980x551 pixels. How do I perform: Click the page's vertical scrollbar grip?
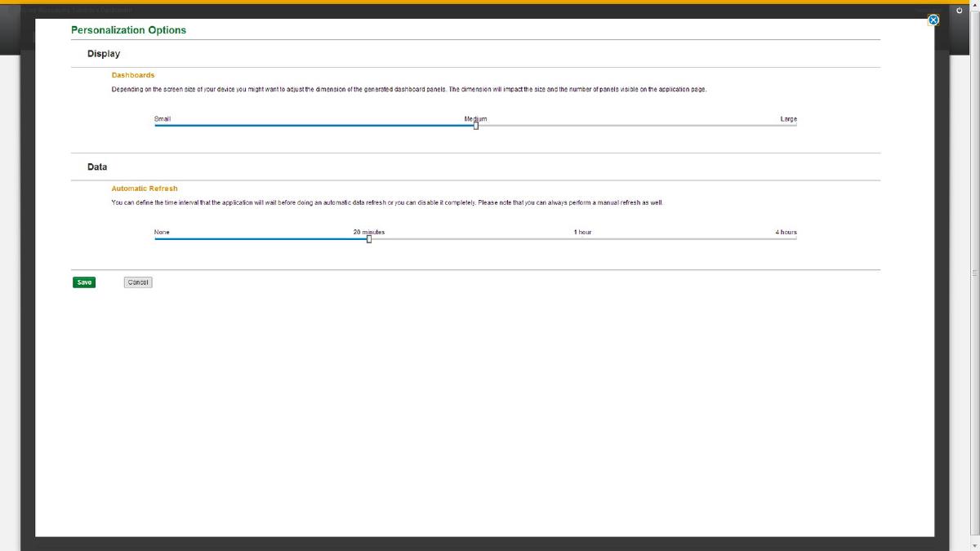tap(974, 273)
